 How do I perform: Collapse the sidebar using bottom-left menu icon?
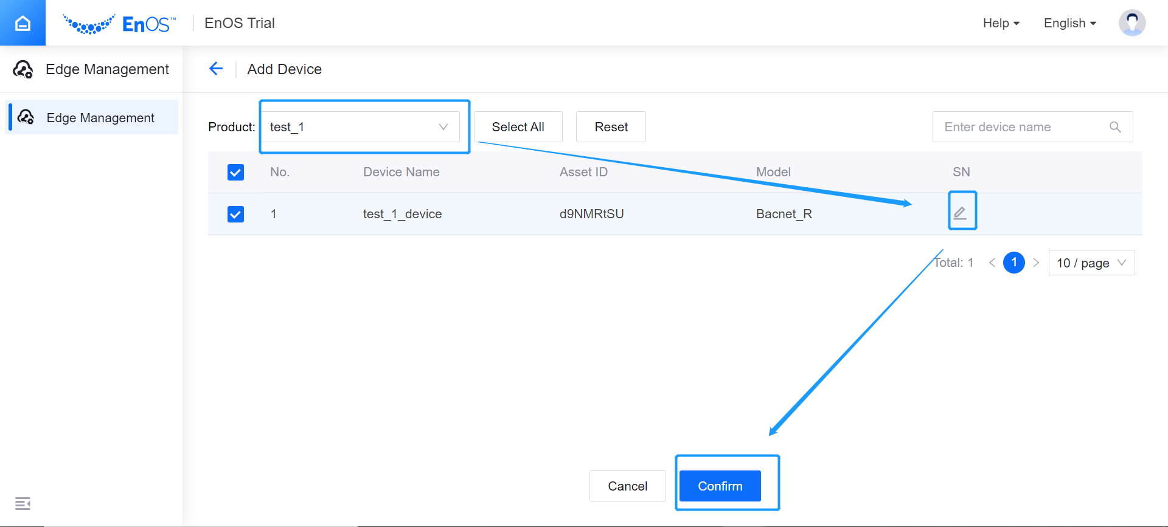pyautogui.click(x=23, y=503)
